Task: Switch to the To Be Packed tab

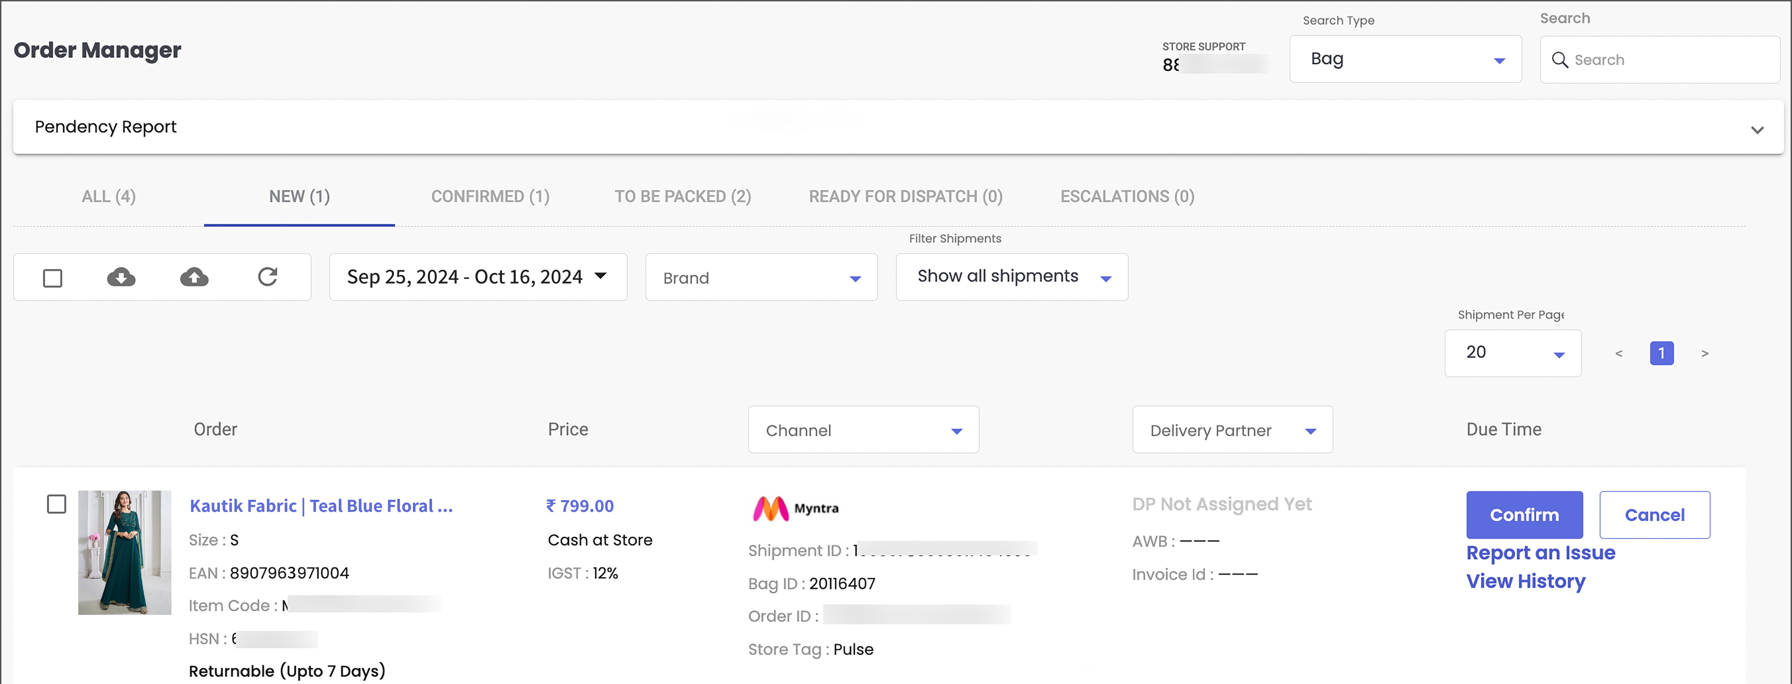Action: click(x=682, y=197)
